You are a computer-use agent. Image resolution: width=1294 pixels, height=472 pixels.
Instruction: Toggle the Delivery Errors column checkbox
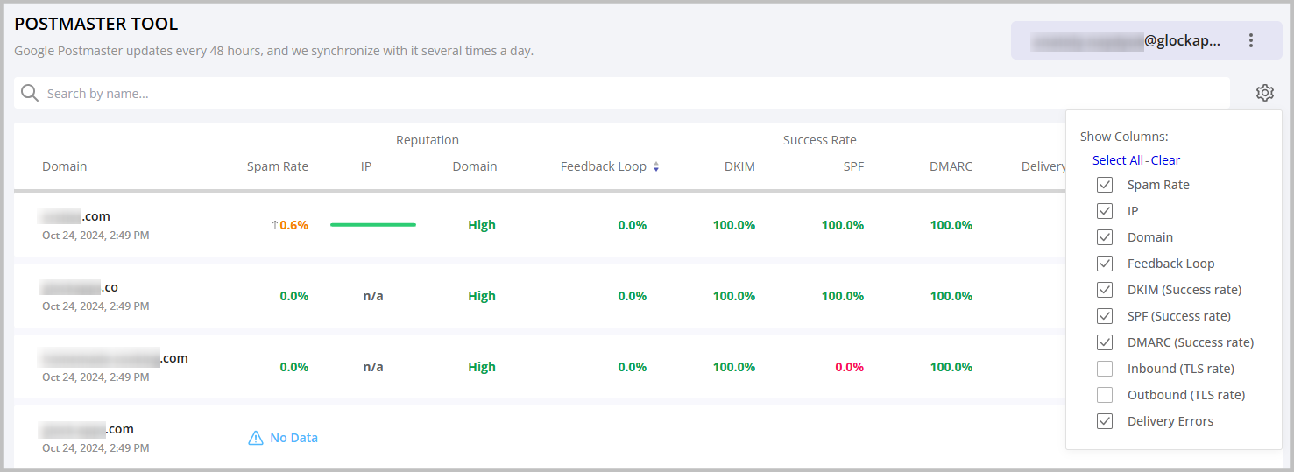pyautogui.click(x=1105, y=421)
